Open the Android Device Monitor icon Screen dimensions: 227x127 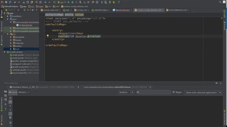[114, 2]
